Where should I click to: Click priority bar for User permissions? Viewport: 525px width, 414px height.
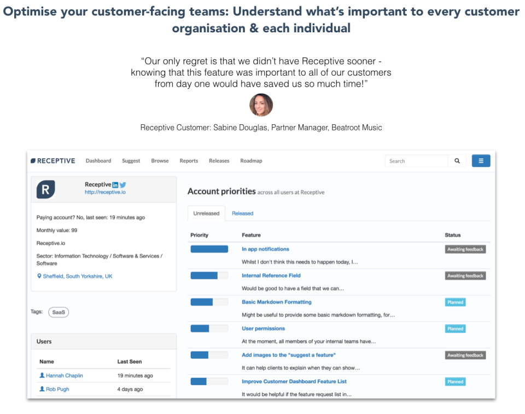(209, 329)
